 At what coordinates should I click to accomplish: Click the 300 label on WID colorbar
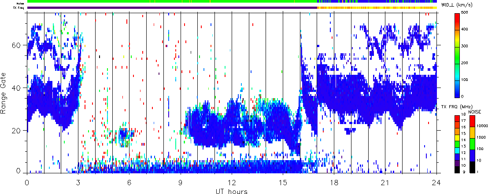464,46
